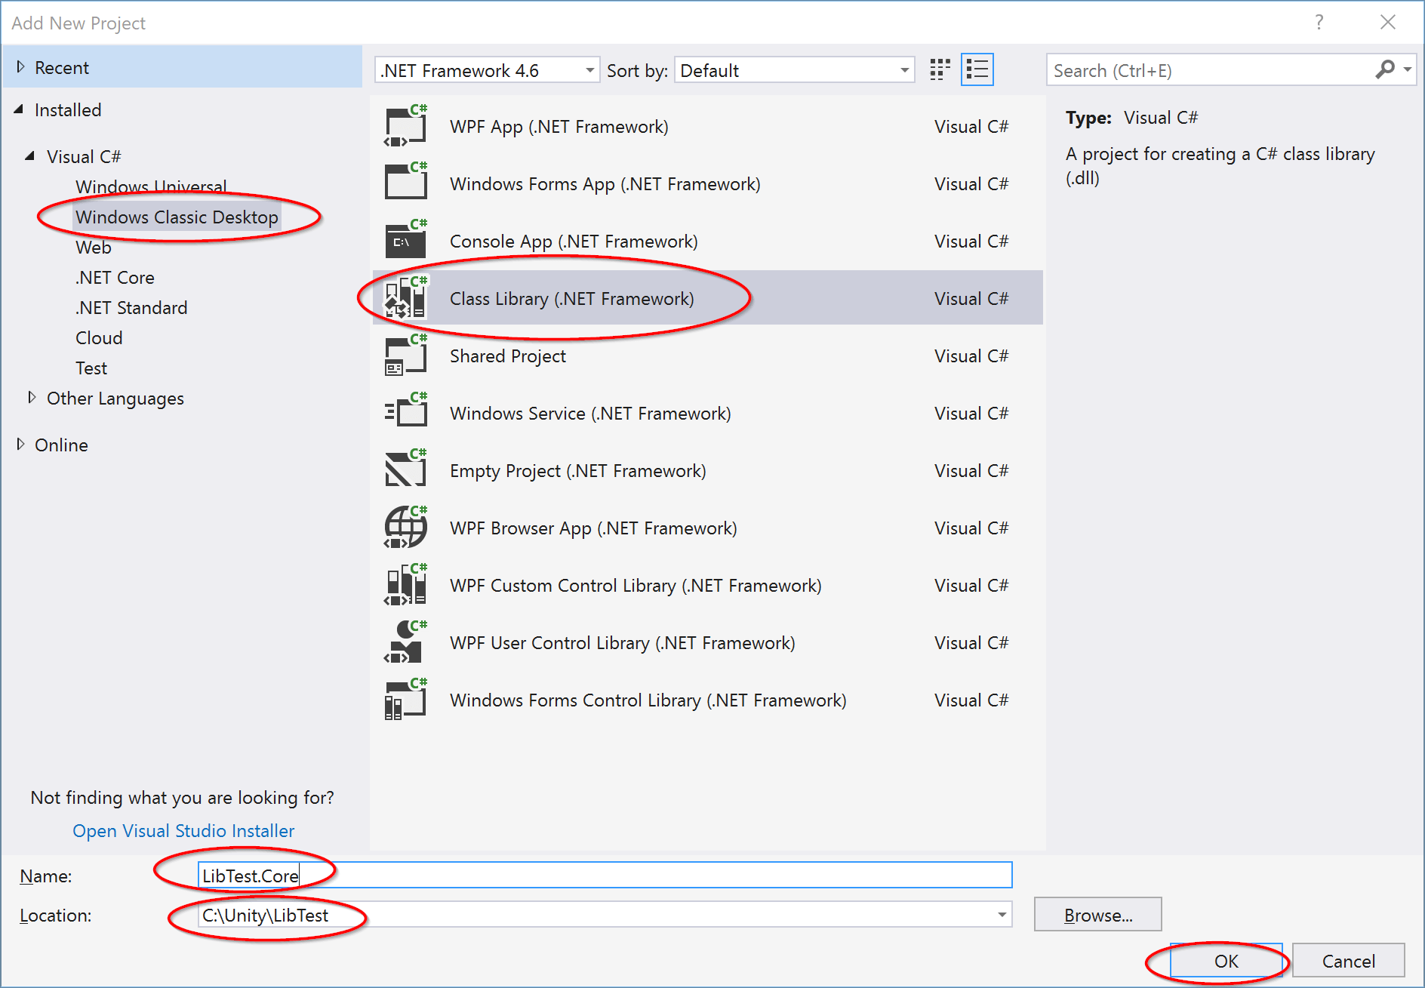Screen dimensions: 1425x988
Task: Open the dialog help question mark
Action: (x=1319, y=23)
